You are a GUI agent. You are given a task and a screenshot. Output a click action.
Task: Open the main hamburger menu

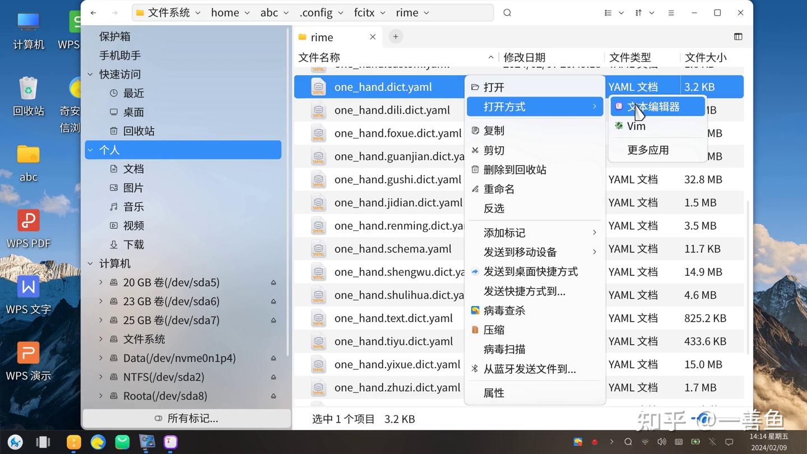click(x=670, y=12)
